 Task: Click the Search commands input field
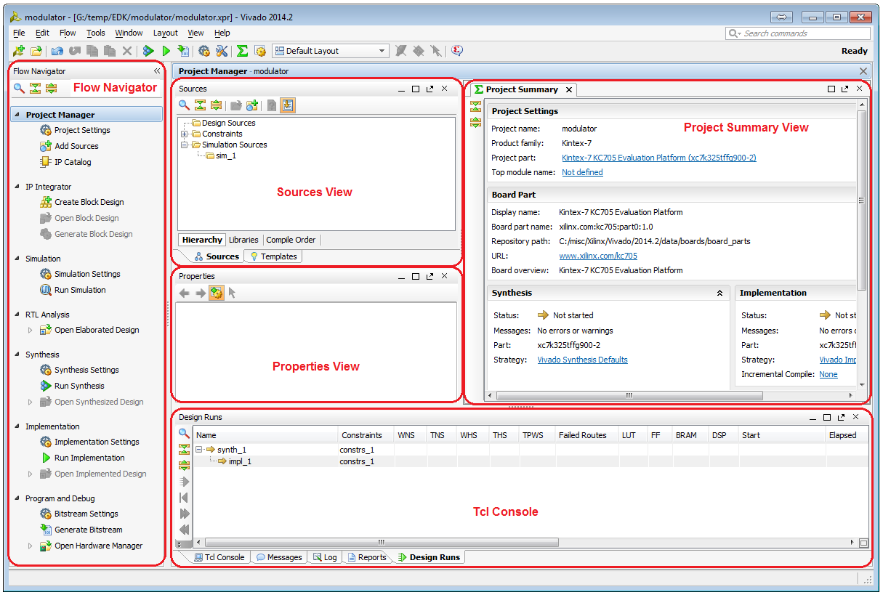(798, 33)
